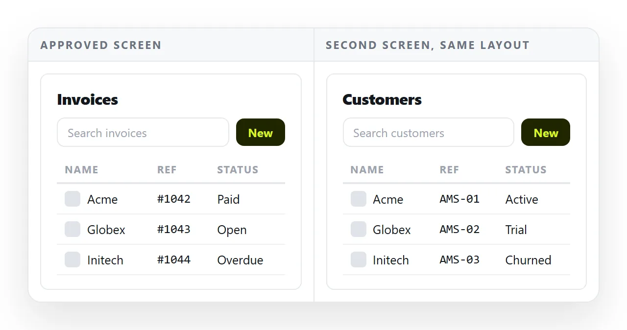The image size is (627, 330).
Task: Select invoice reference #1044
Action: point(174,260)
